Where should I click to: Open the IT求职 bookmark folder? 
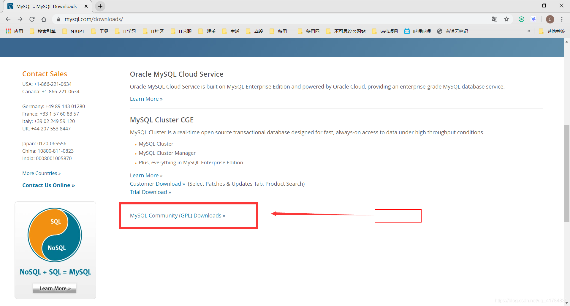pyautogui.click(x=181, y=31)
